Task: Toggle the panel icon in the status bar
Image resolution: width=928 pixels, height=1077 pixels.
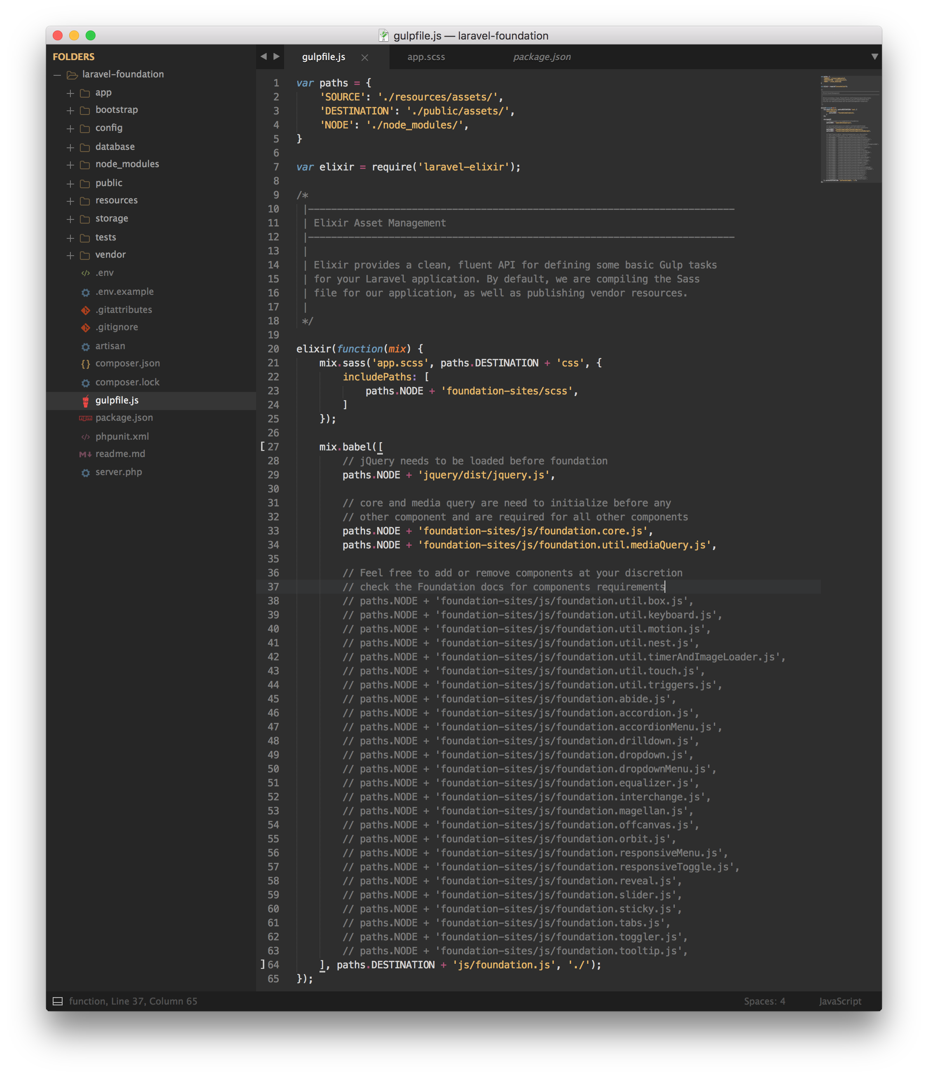Action: coord(58,1000)
